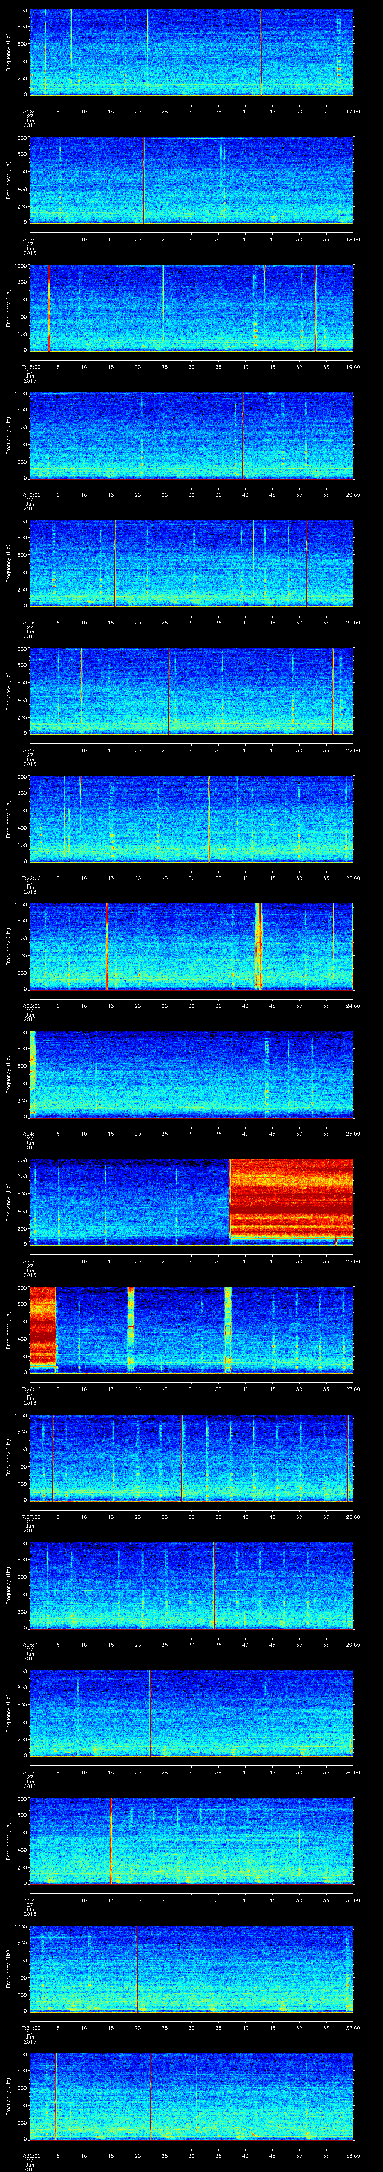
Task: Select the 7:18:00 start time label
Action: click(x=30, y=368)
